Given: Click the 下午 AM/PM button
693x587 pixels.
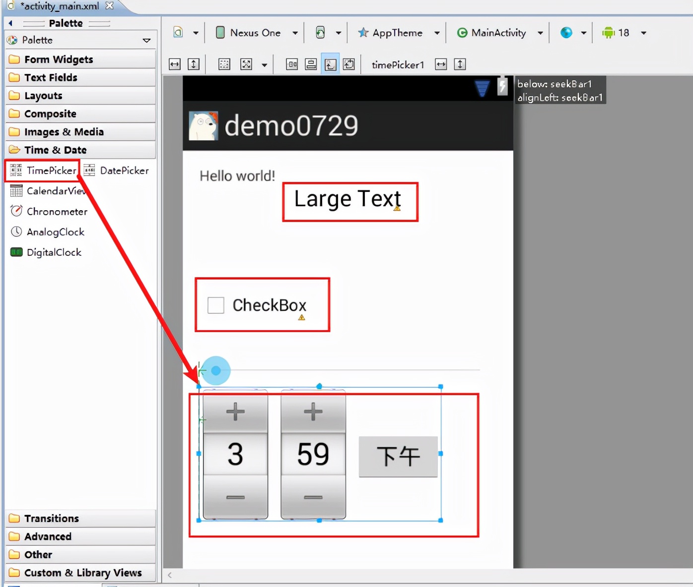Looking at the screenshot, I should point(398,457).
